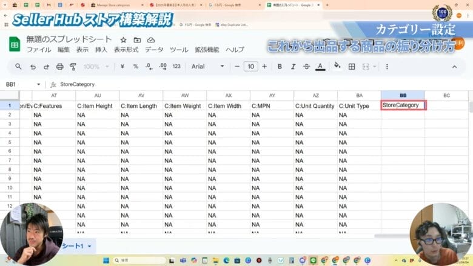Toggle italic formatting
This screenshot has height=266, width=473.
(x=293, y=67)
